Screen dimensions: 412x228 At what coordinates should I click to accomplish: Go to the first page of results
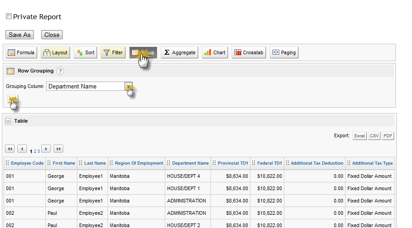(x=10, y=149)
